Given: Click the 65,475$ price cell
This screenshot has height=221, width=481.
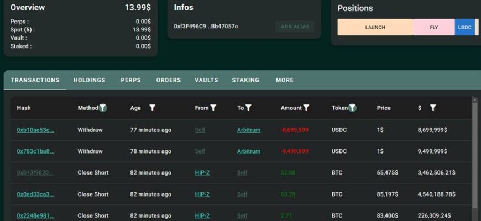Looking at the screenshot, I should point(388,172).
